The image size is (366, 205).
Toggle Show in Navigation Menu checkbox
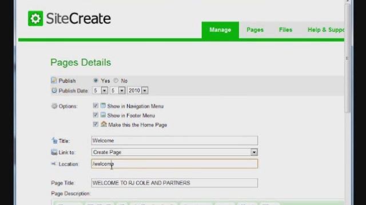(x=96, y=106)
